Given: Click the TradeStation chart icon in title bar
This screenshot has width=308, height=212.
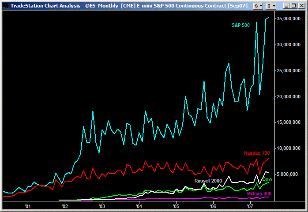Looking at the screenshot, I should (x=5, y=6).
